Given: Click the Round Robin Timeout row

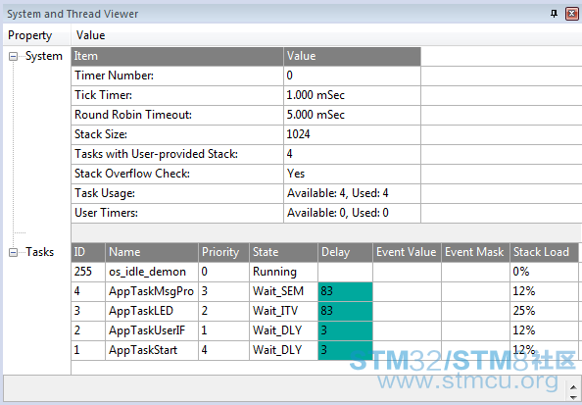Looking at the screenshot, I should point(246,115).
